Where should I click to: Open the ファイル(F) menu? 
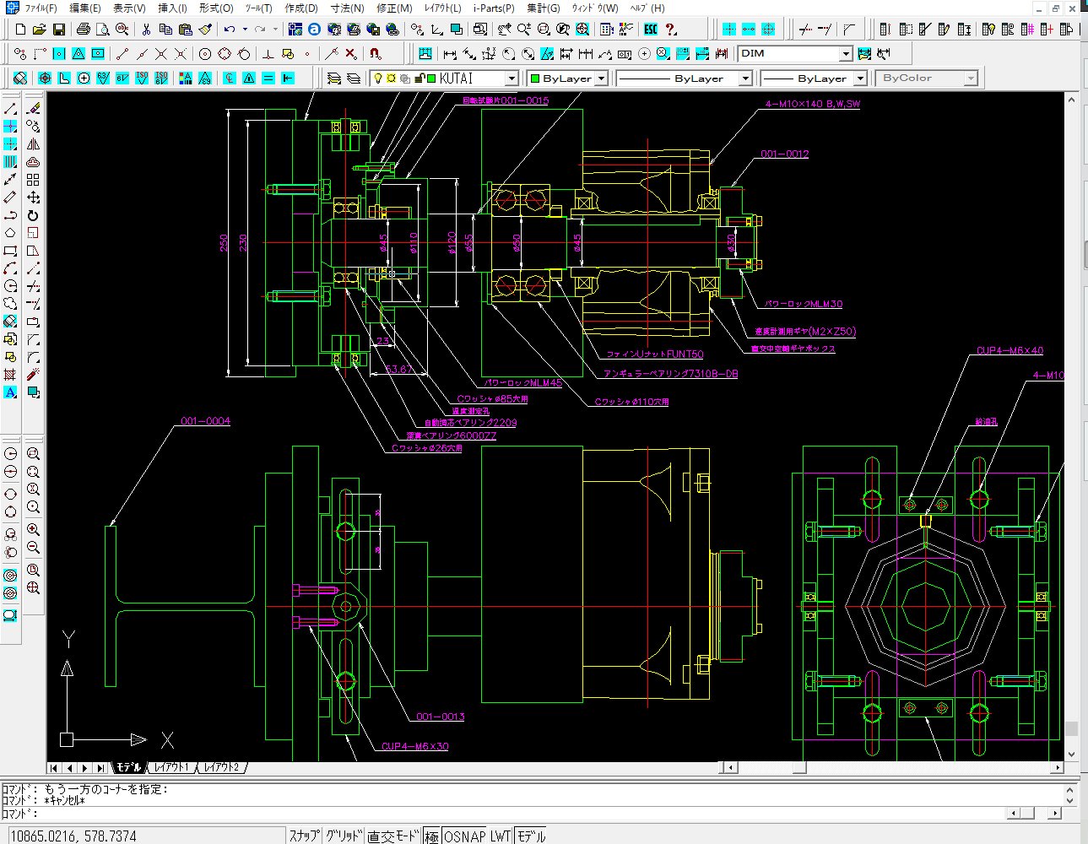41,8
